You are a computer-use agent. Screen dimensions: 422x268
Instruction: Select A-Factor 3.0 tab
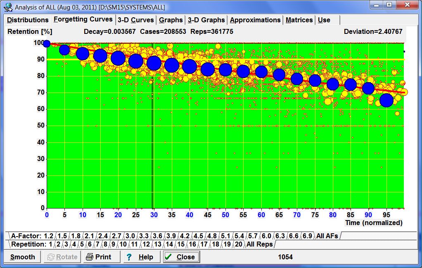click(x=130, y=236)
